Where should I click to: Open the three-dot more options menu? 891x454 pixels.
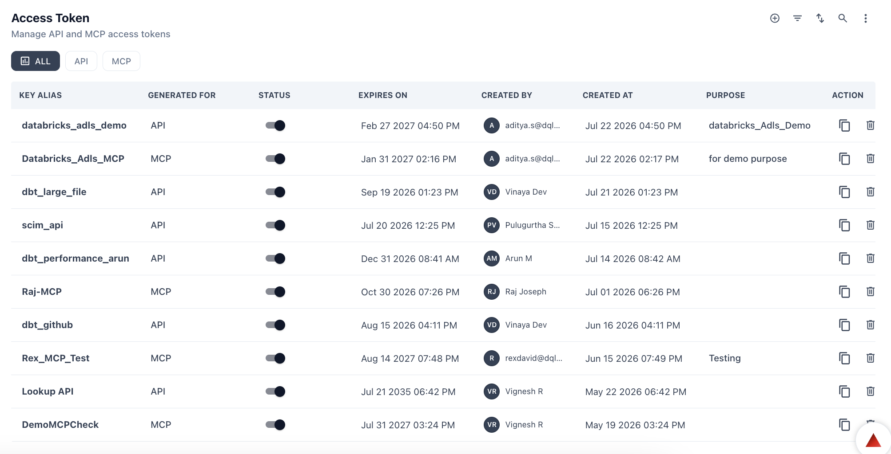pos(865,18)
